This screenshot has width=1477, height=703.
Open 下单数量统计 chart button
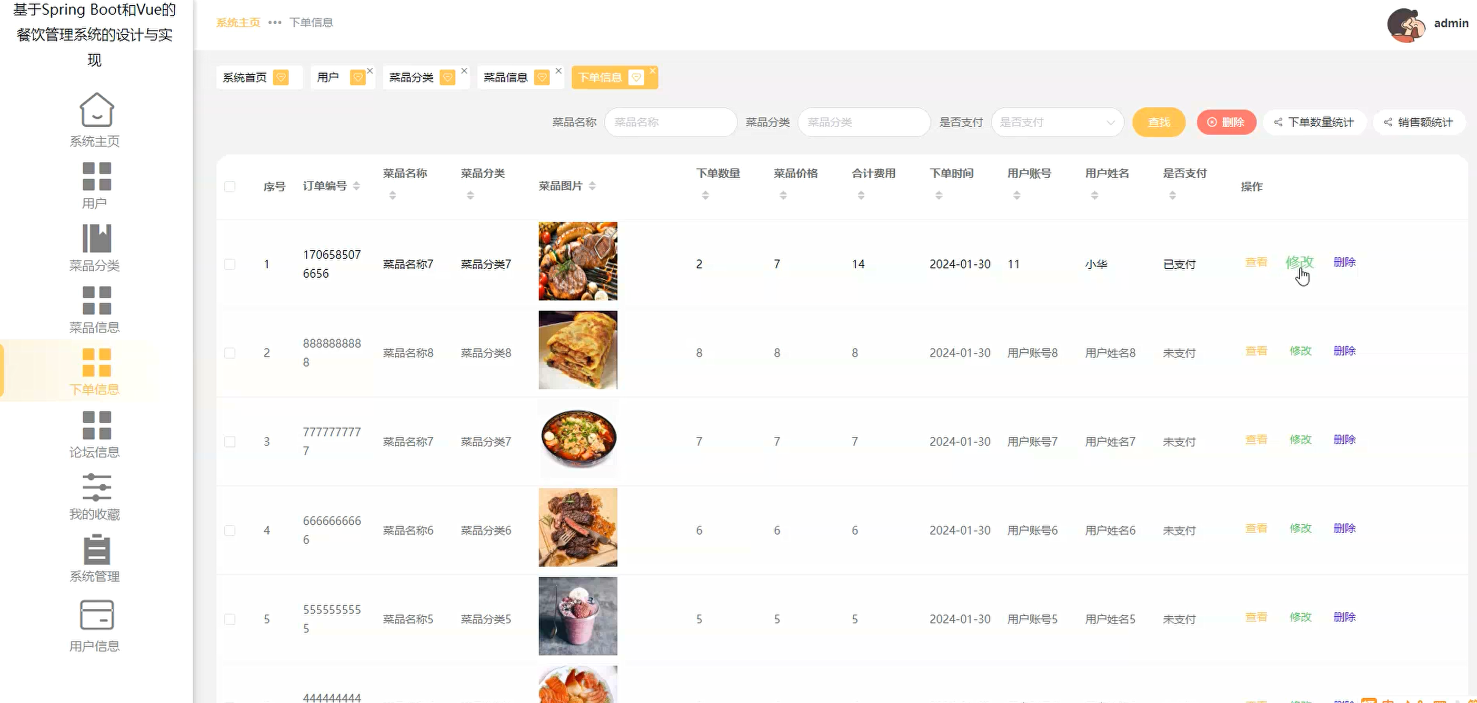[1314, 122]
